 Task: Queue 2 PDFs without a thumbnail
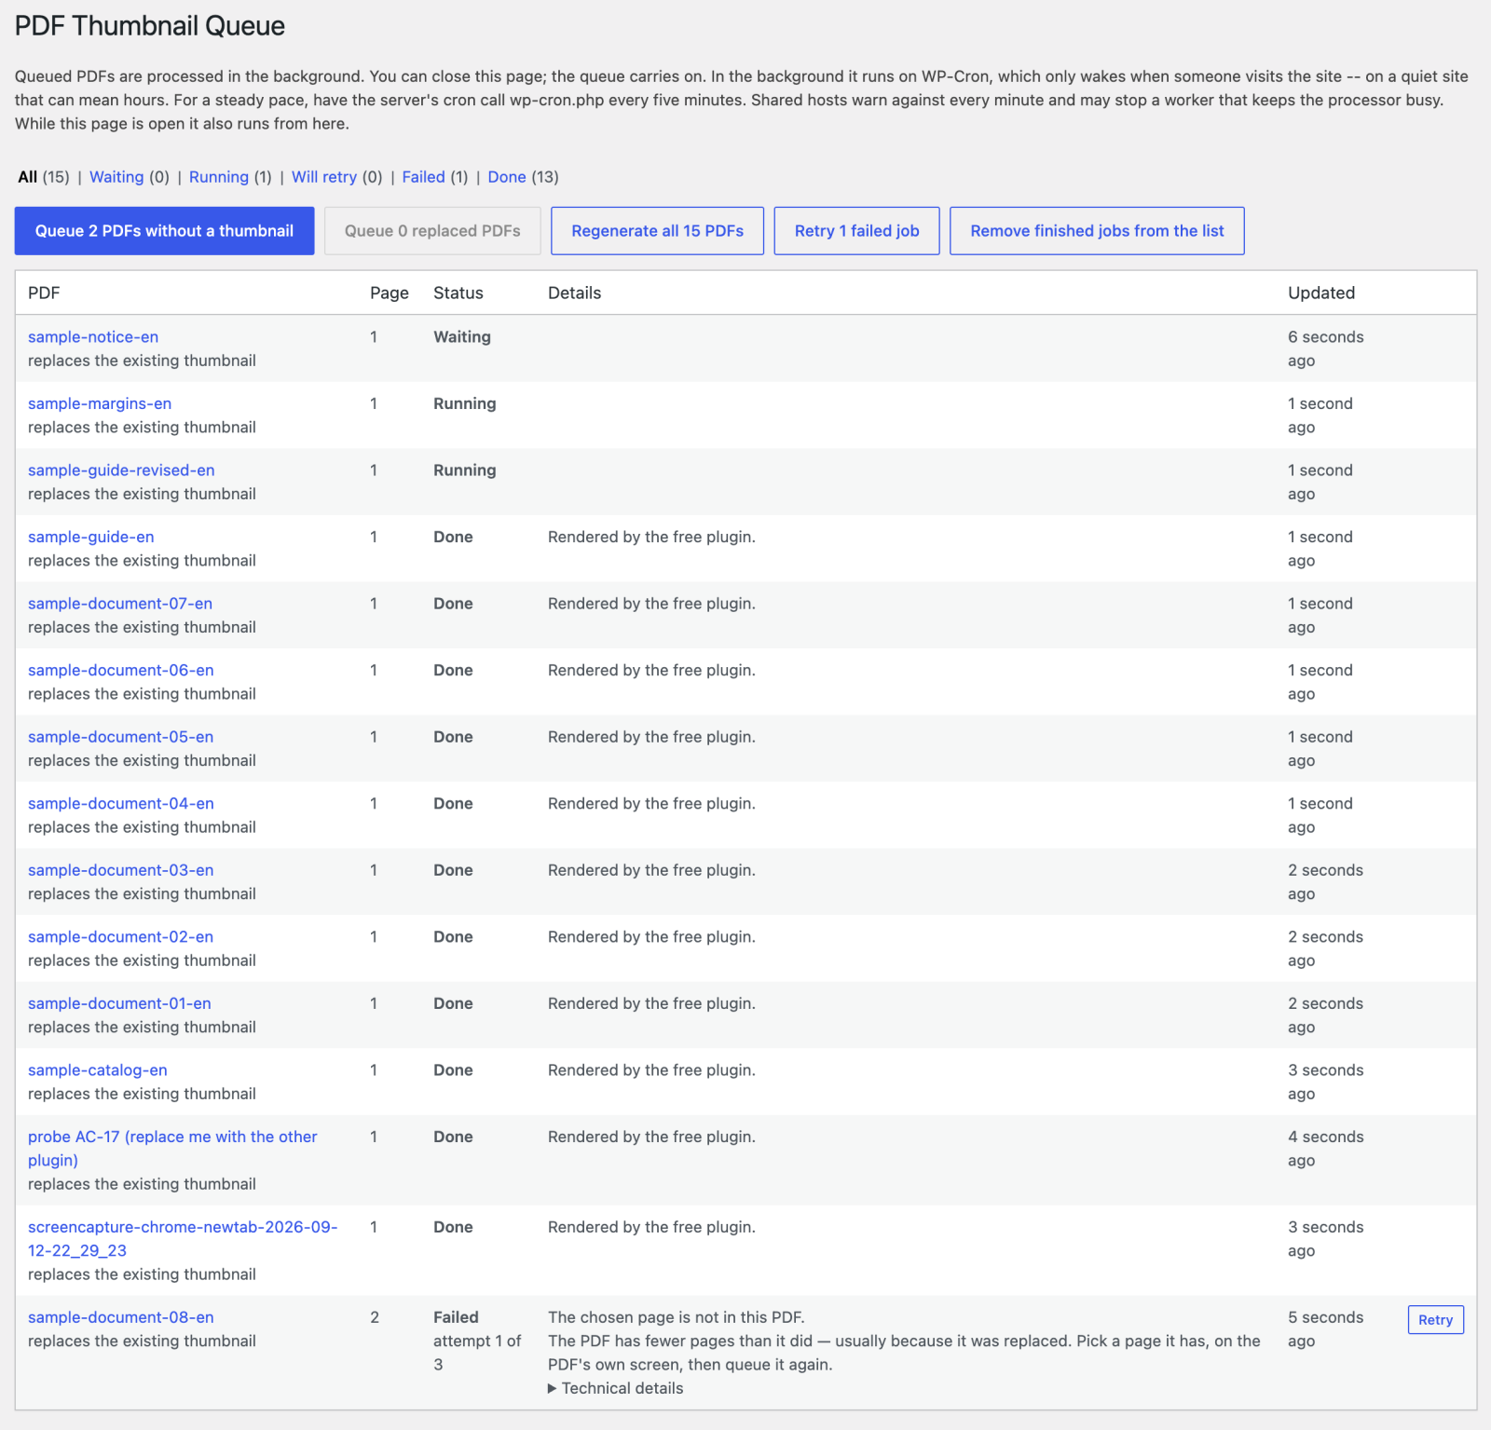coord(164,231)
